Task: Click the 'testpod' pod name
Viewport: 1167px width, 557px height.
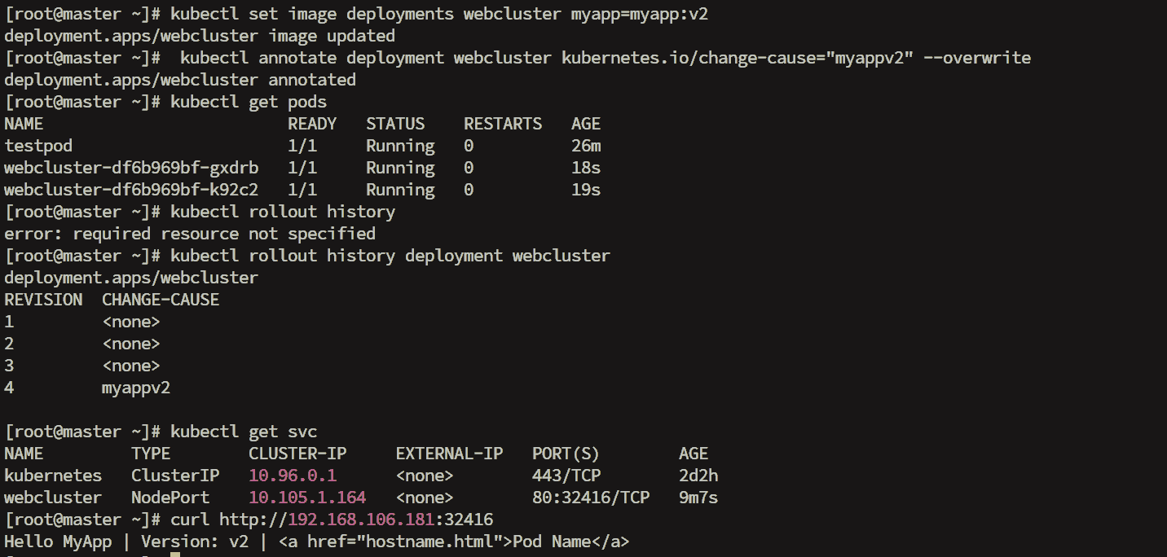Action: [x=38, y=146]
